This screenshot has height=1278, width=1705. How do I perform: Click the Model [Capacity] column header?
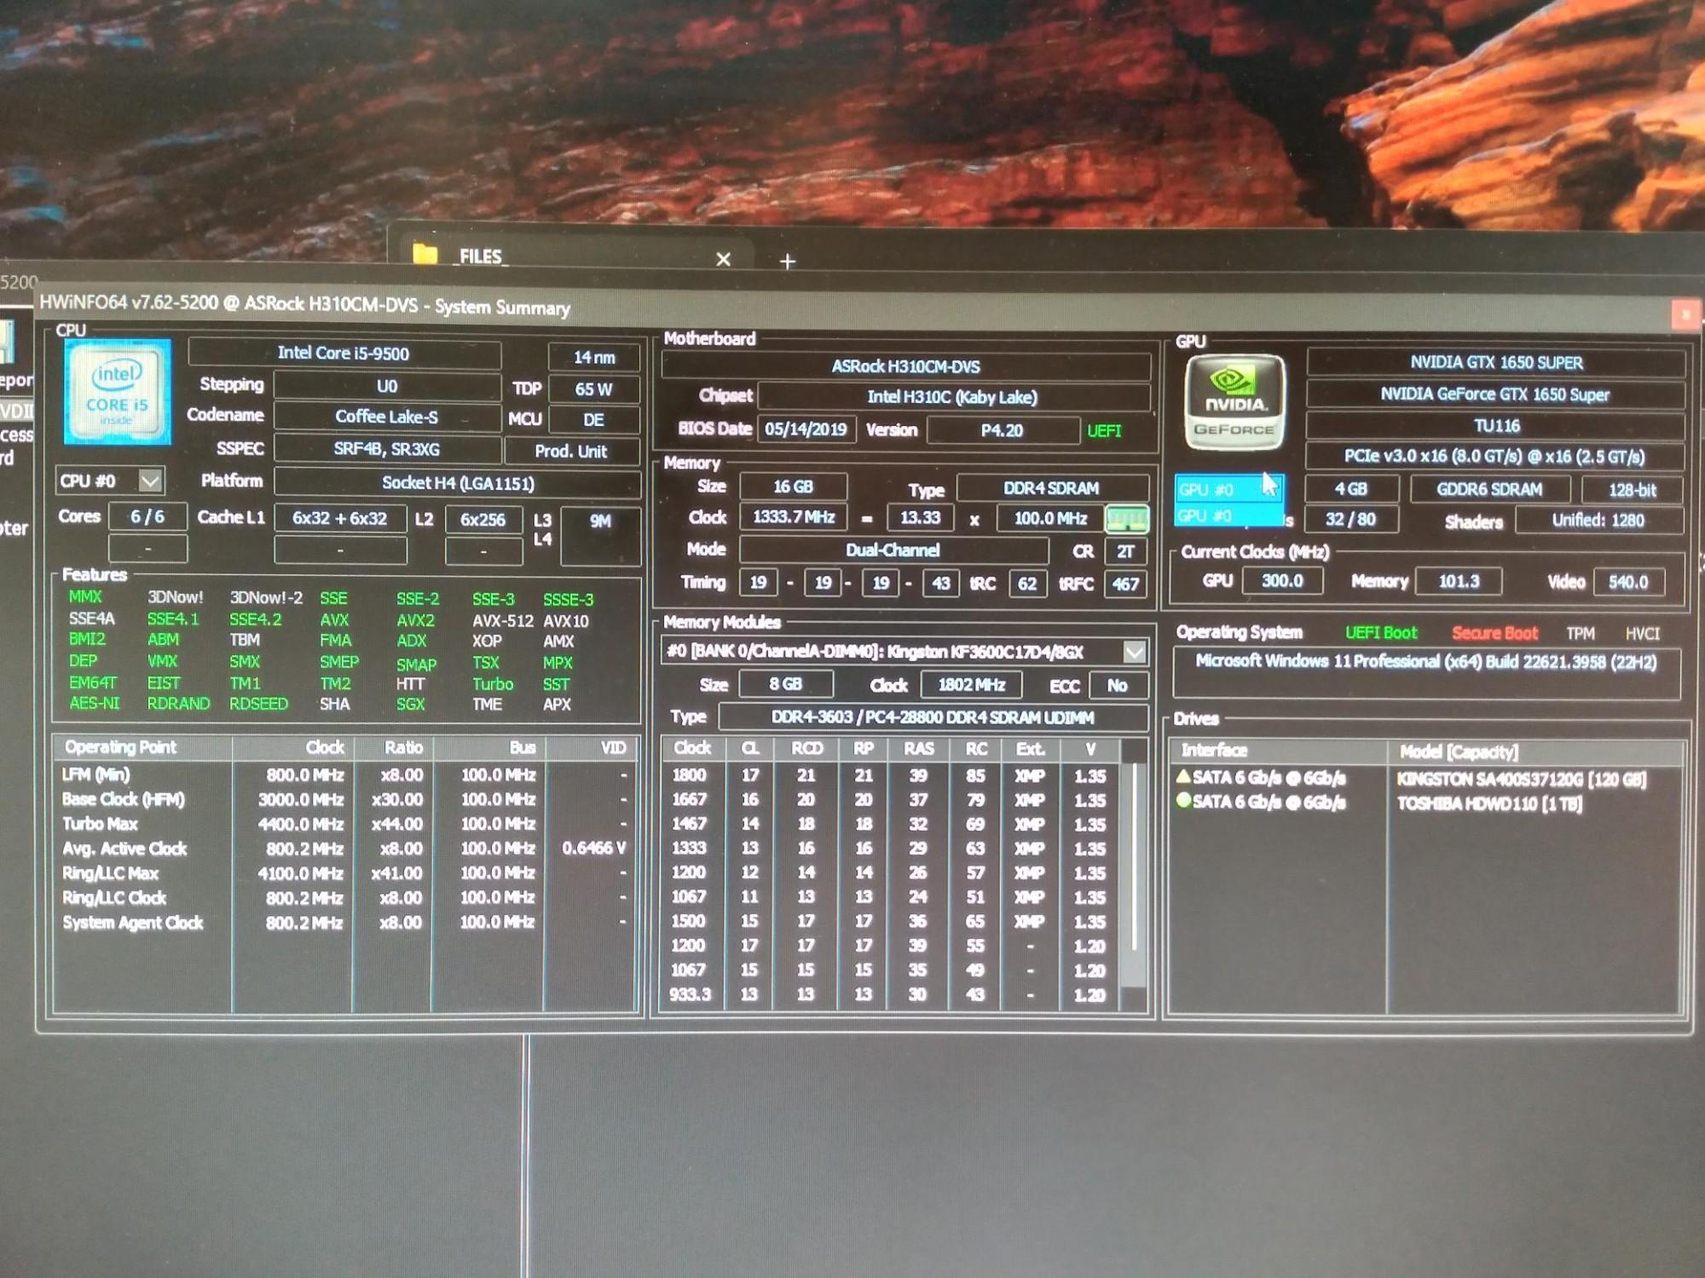(1535, 751)
